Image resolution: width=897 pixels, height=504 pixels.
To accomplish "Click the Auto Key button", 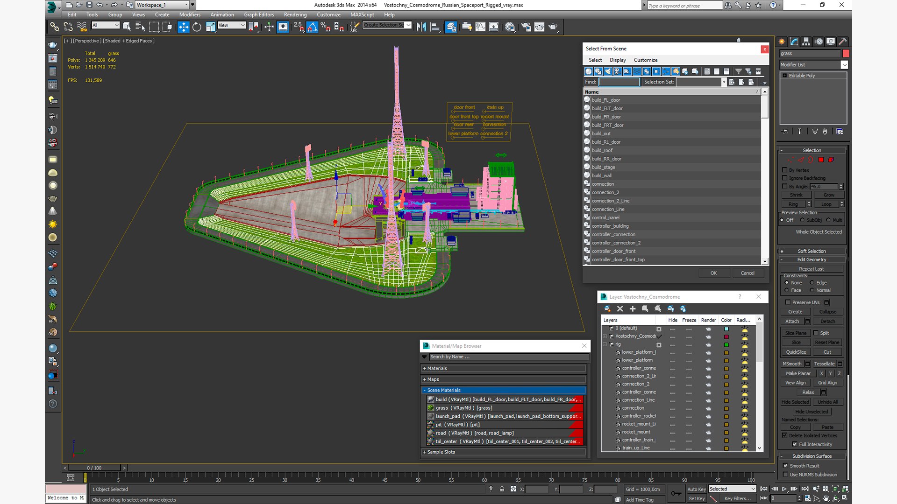I will (696, 489).
